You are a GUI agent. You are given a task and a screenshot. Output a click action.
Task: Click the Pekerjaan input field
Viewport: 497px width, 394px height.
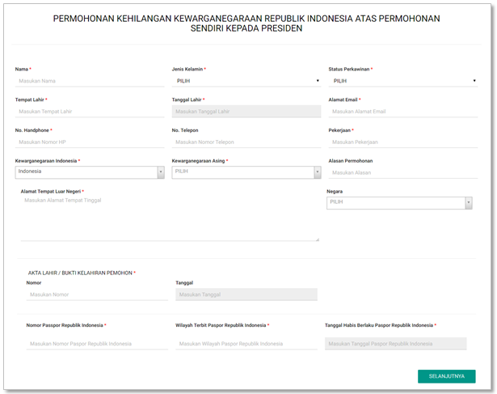pyautogui.click(x=402, y=142)
